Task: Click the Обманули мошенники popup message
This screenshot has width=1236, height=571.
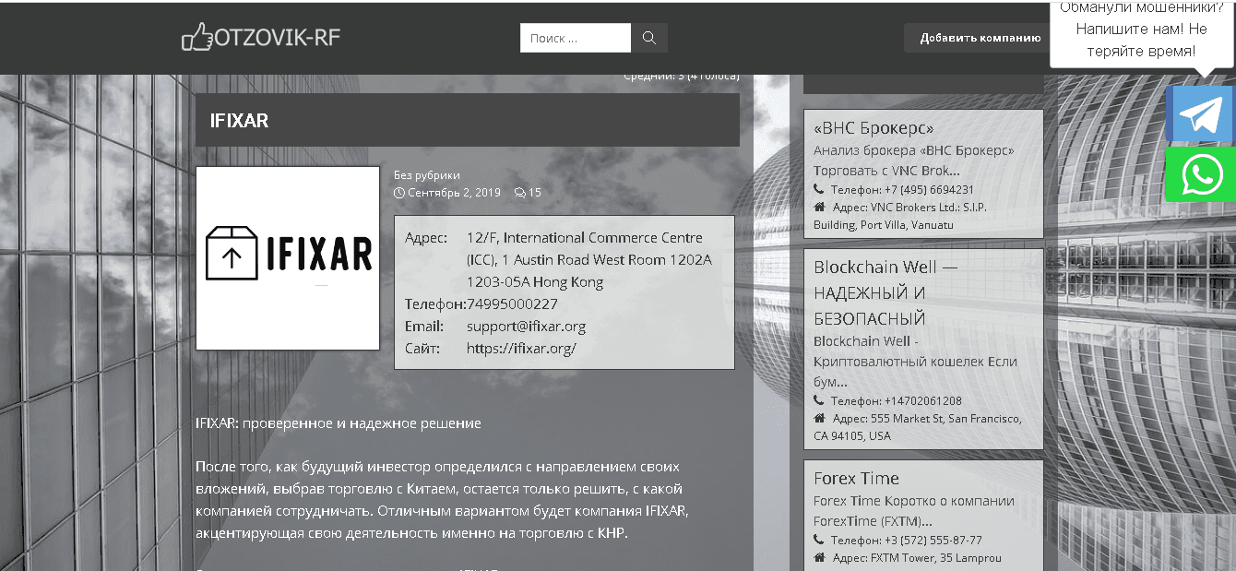Action: coord(1140,31)
